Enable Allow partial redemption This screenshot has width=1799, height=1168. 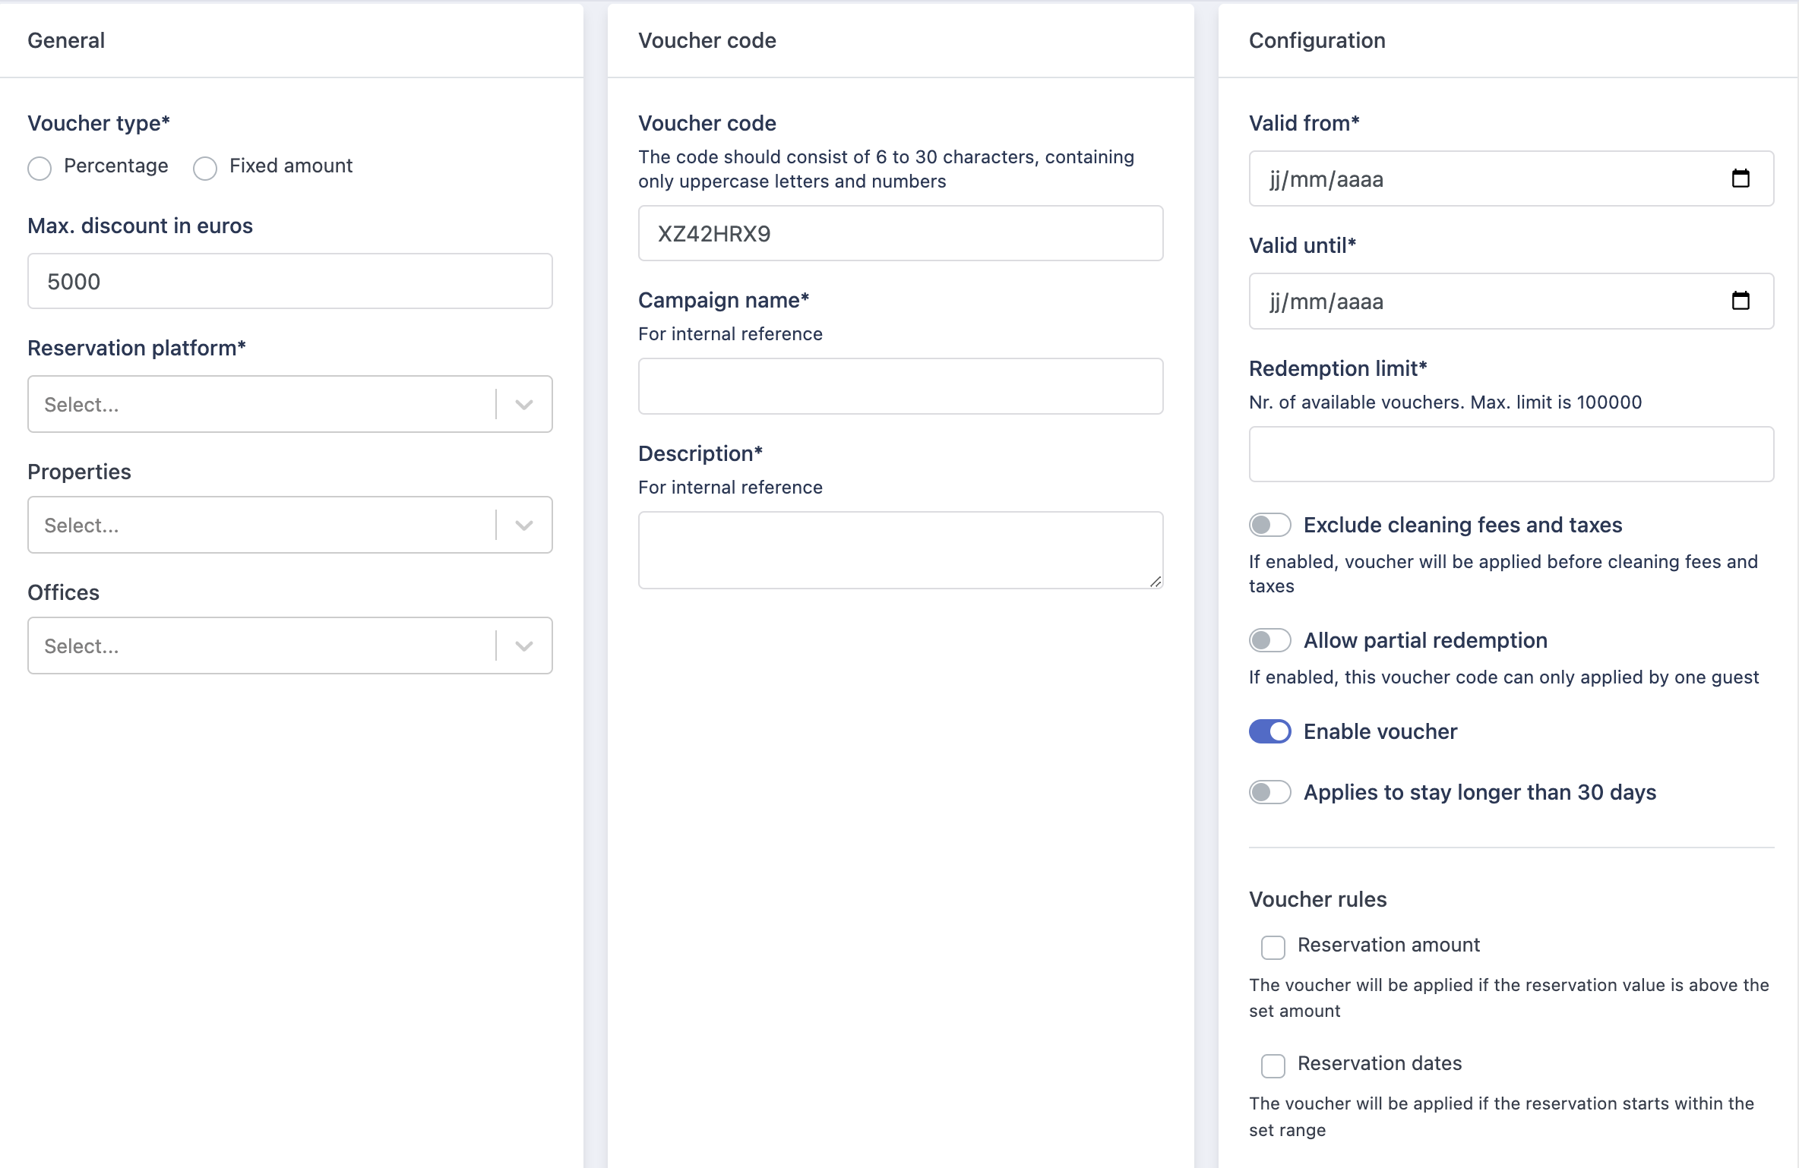pyautogui.click(x=1269, y=639)
